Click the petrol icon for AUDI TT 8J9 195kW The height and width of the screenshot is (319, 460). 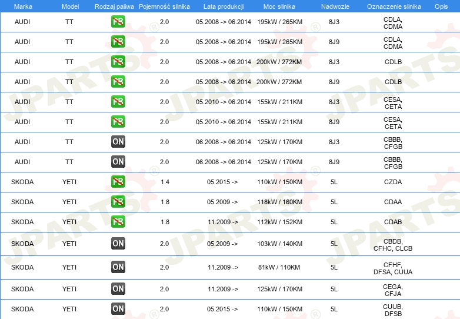[118, 42]
